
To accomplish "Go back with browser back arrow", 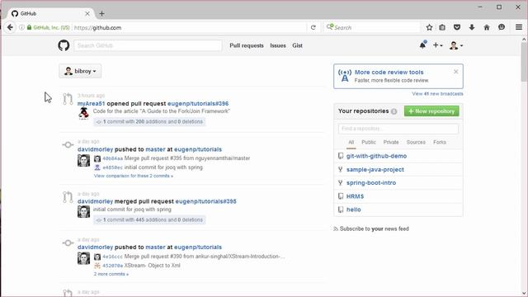I will pos(10,27).
